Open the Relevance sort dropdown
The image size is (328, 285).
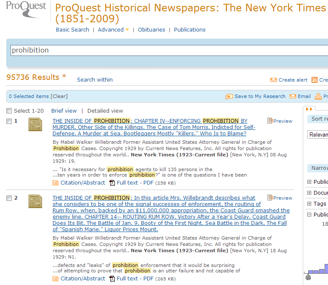(x=318, y=135)
